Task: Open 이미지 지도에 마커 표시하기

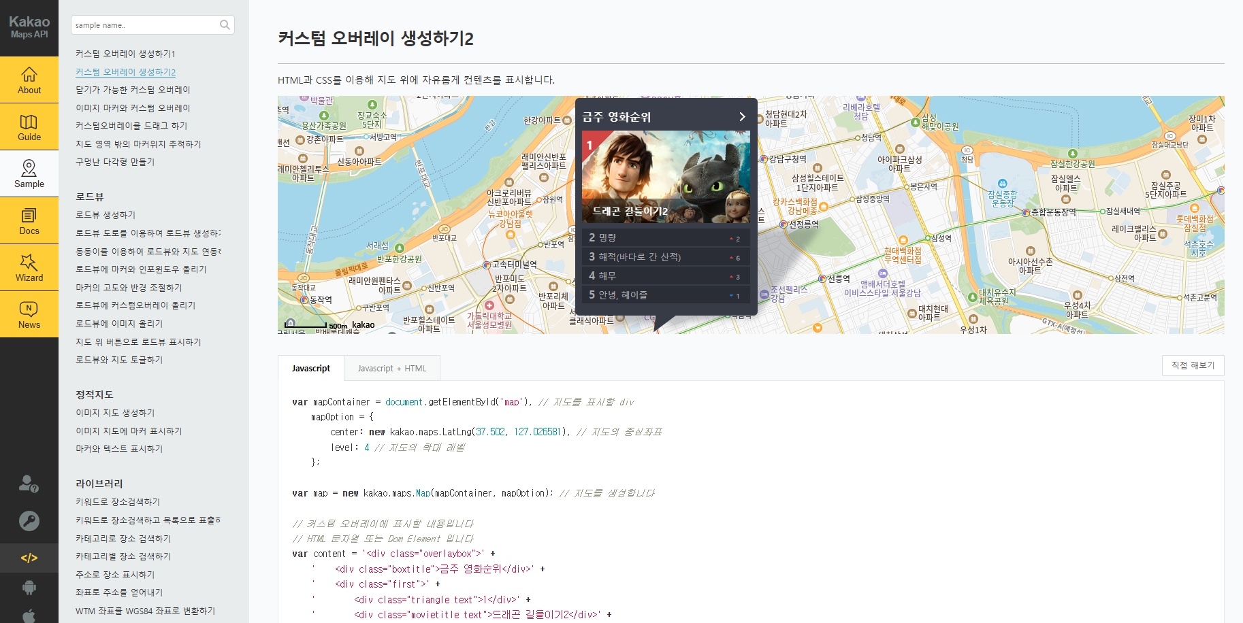Action: 129,431
